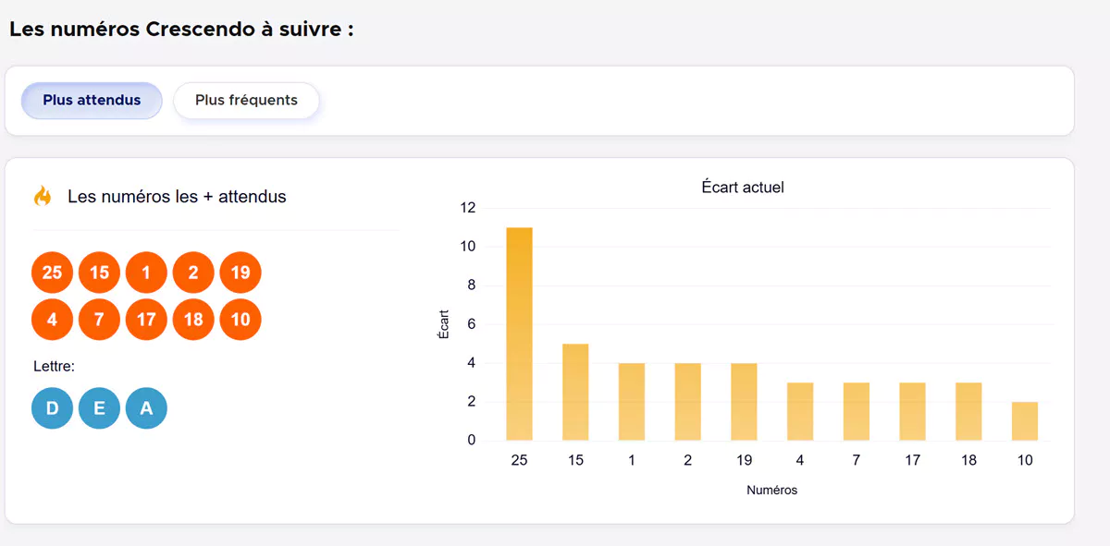Click the bar above number 10
Image resolution: width=1110 pixels, height=546 pixels.
[x=1025, y=420]
